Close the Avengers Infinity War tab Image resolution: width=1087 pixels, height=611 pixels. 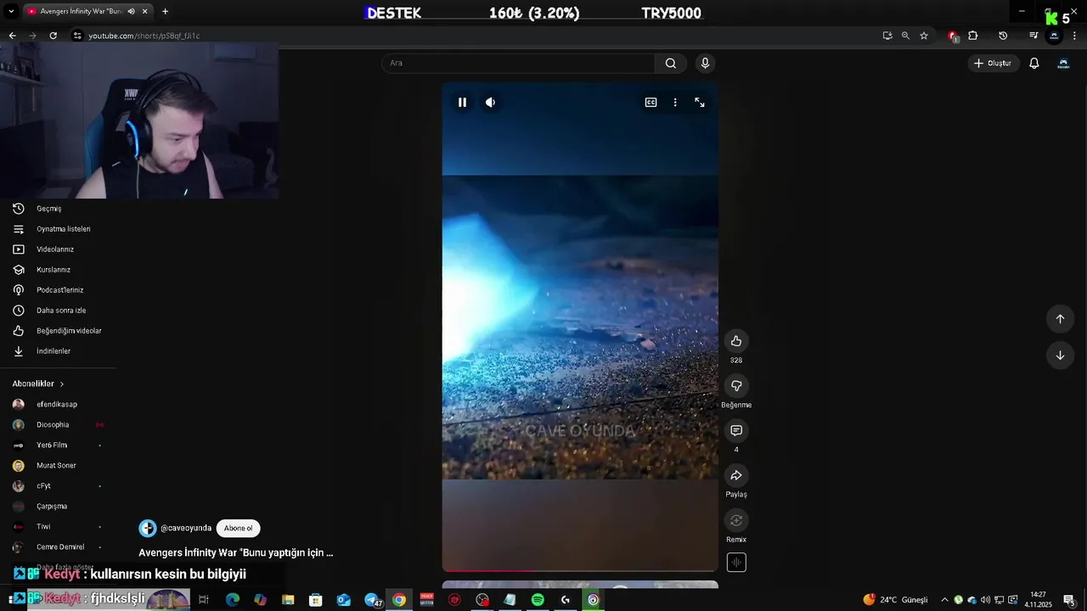point(145,11)
